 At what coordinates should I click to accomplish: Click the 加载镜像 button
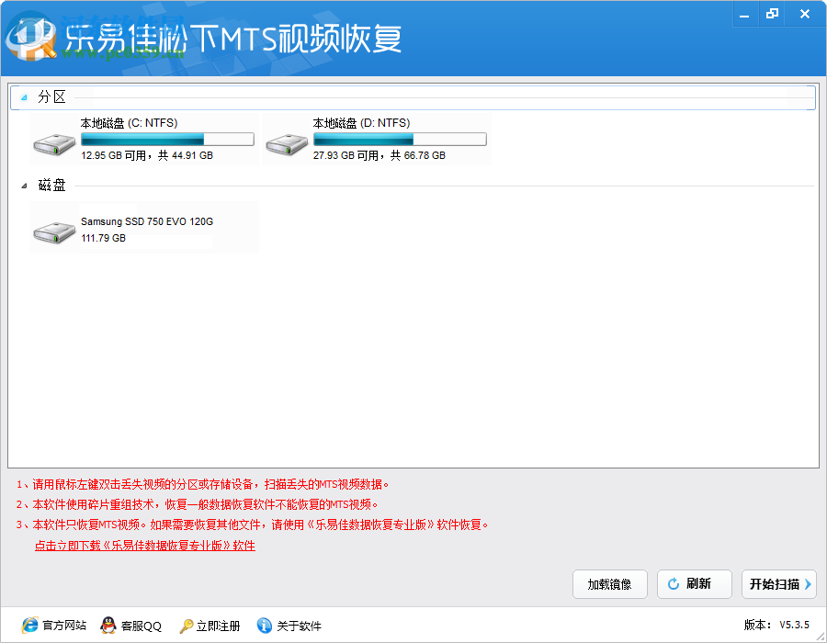coord(609,584)
